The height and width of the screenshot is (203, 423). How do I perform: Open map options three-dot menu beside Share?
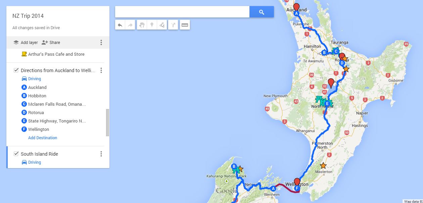click(x=101, y=42)
